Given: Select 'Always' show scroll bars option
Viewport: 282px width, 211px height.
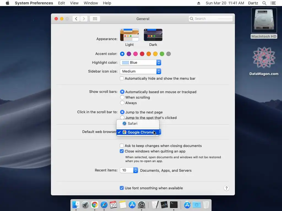Looking at the screenshot, I should click(122, 103).
